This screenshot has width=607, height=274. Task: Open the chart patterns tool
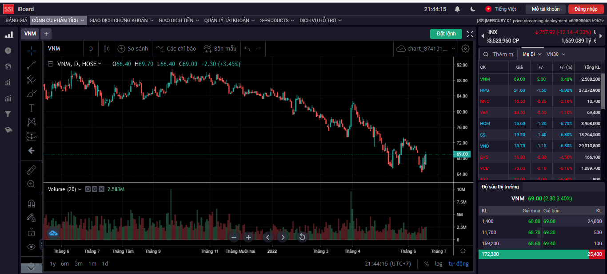coord(31,122)
